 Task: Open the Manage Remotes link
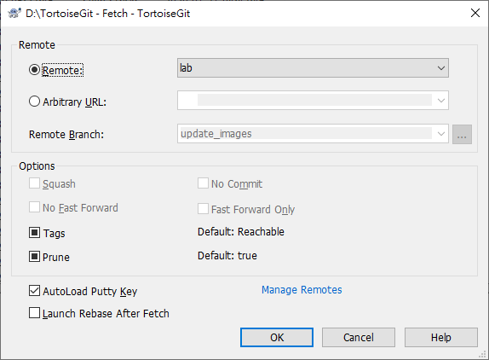click(302, 290)
